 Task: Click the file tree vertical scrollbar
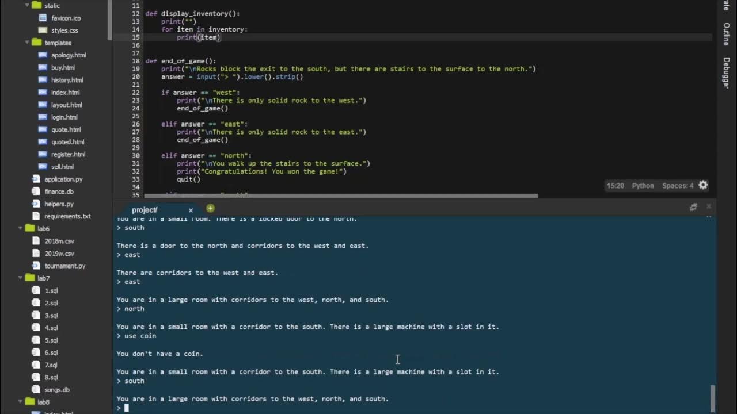click(109, 20)
